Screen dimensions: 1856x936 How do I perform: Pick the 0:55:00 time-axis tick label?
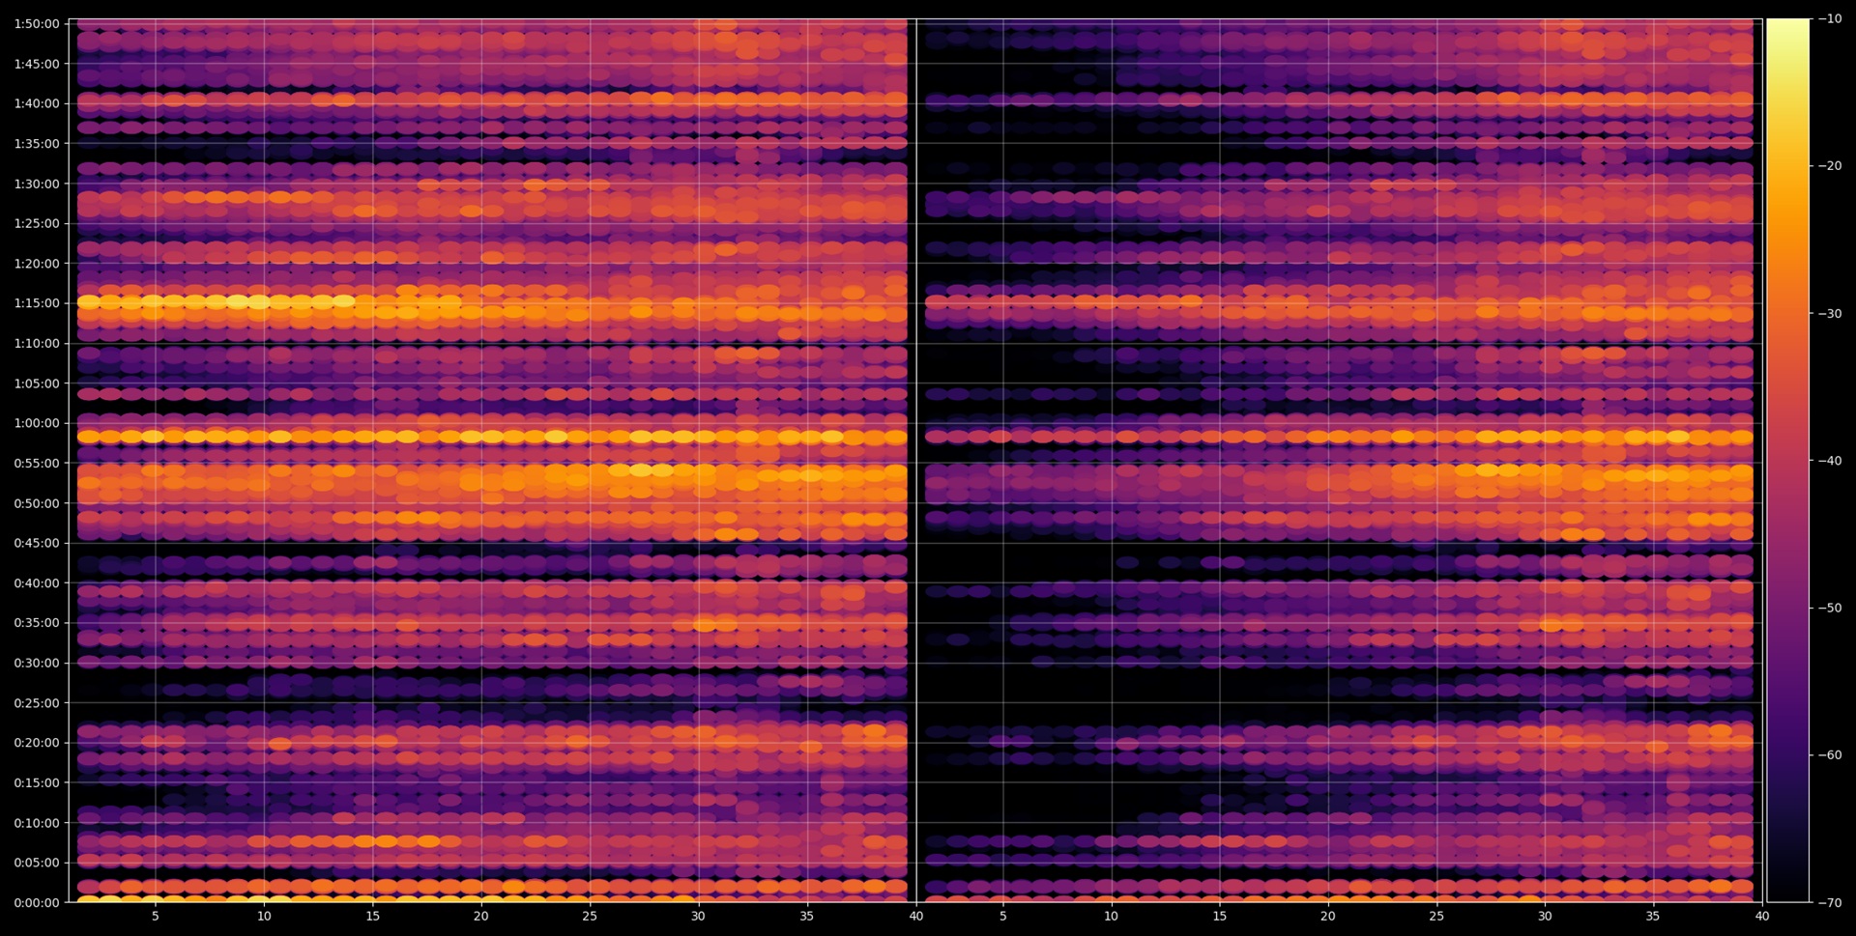point(37,463)
